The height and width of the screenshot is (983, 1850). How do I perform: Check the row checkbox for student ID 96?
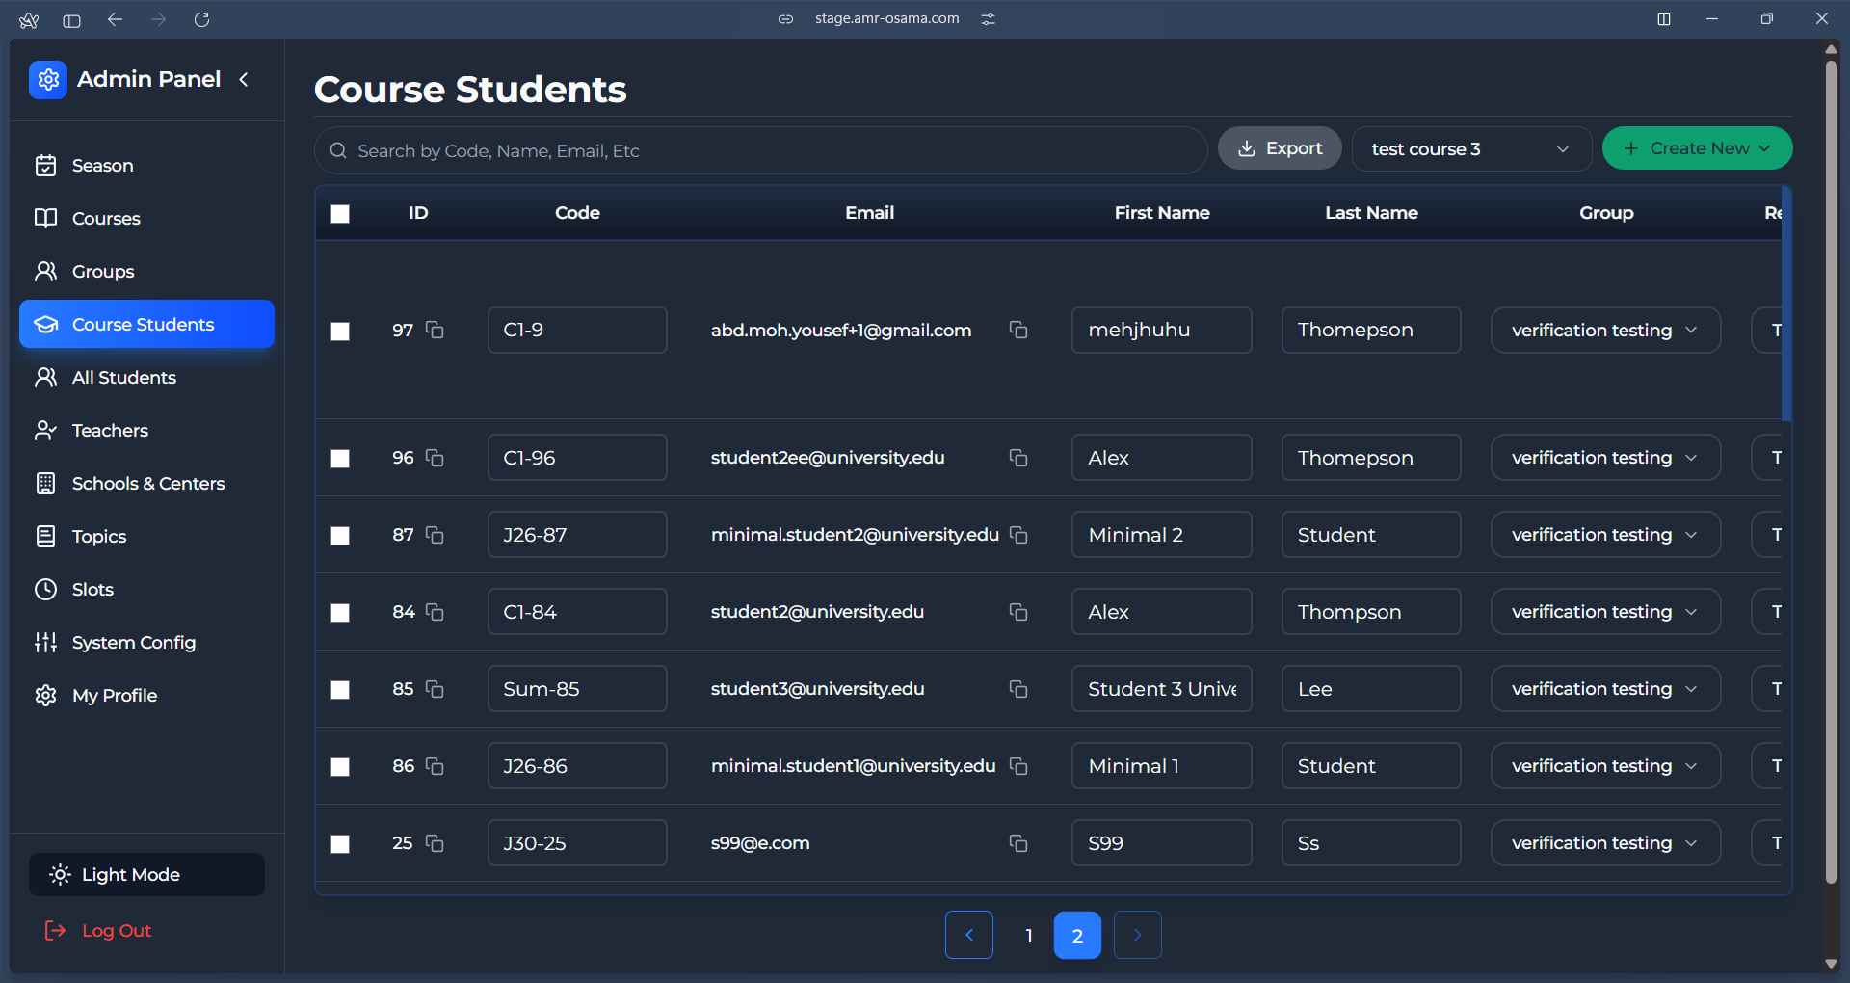339,459
